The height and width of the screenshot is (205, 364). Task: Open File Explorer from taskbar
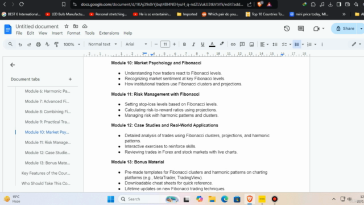[212, 199]
